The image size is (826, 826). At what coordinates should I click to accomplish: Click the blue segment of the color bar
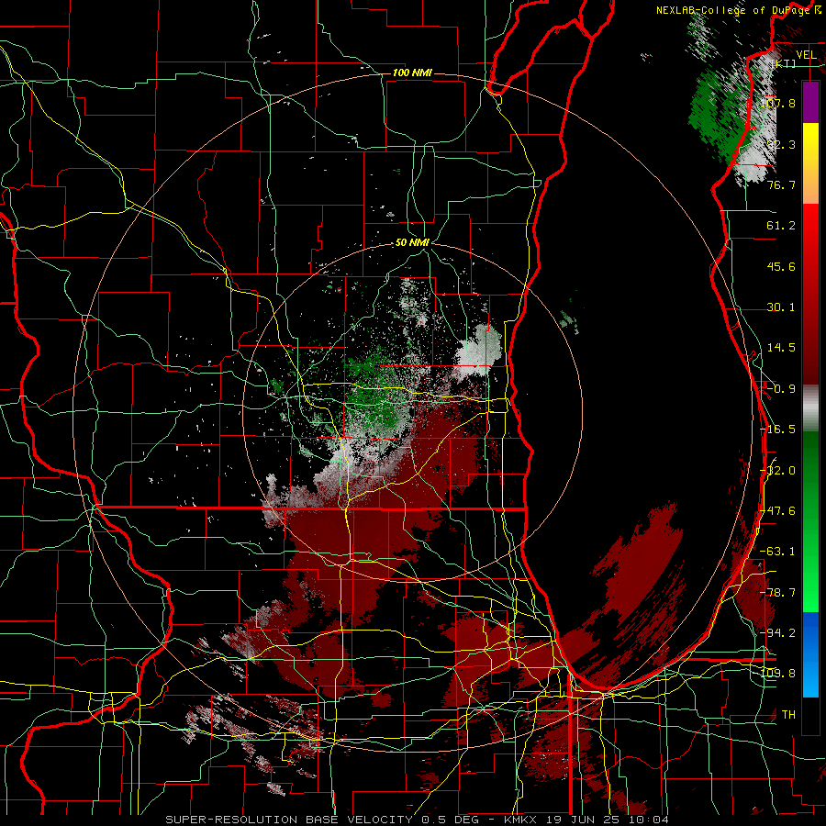810,654
